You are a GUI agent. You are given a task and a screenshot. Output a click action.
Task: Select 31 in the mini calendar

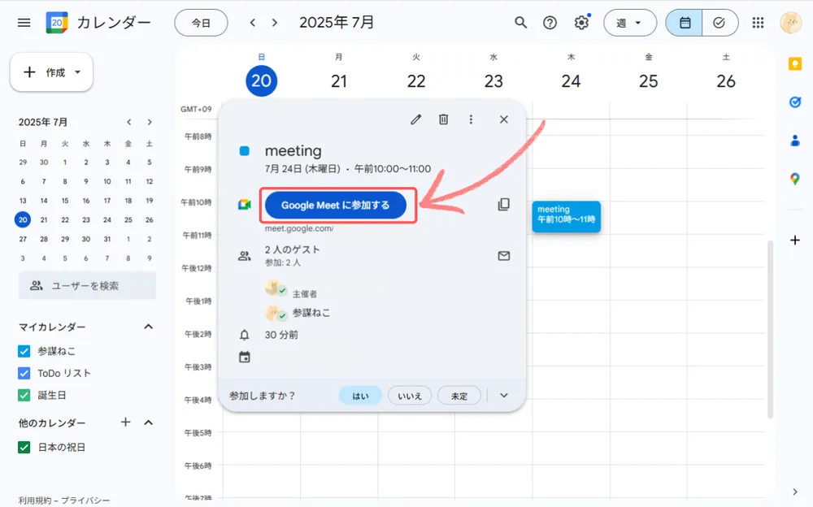coord(107,239)
